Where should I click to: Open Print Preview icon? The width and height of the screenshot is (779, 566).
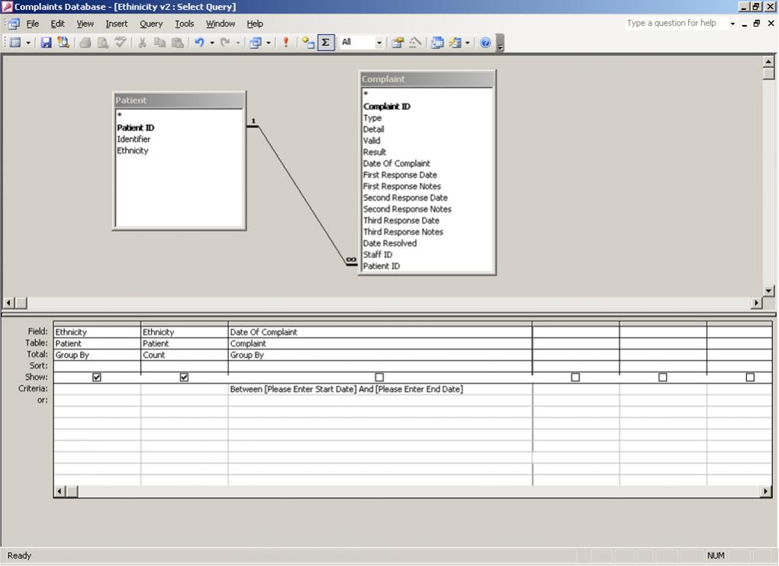(103, 43)
